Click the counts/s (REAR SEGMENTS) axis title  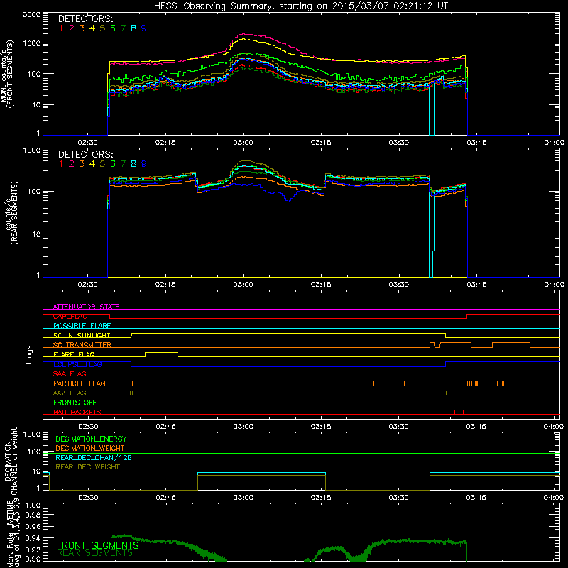(x=11, y=213)
